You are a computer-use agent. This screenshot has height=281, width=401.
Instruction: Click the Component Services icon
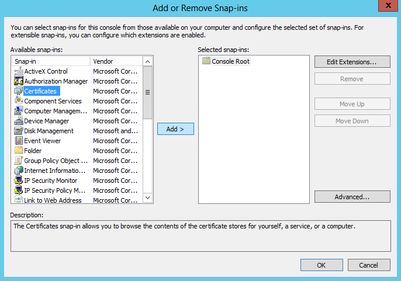tap(18, 101)
